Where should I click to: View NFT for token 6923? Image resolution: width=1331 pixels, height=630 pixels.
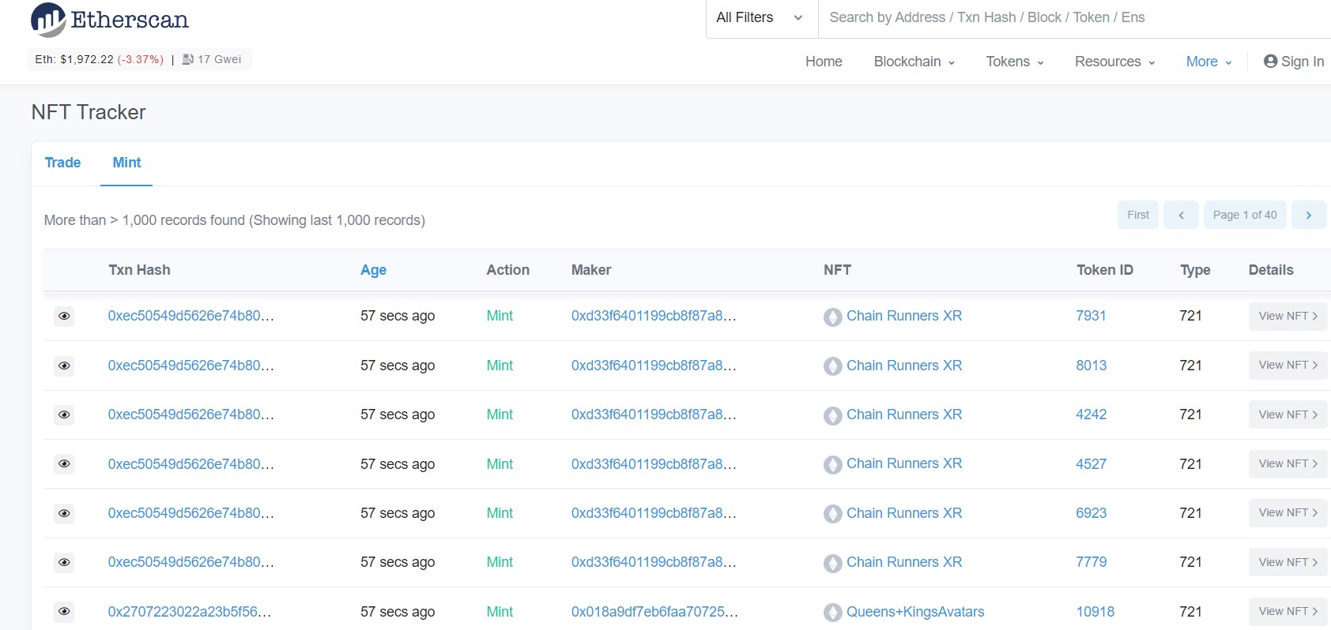(x=1288, y=513)
